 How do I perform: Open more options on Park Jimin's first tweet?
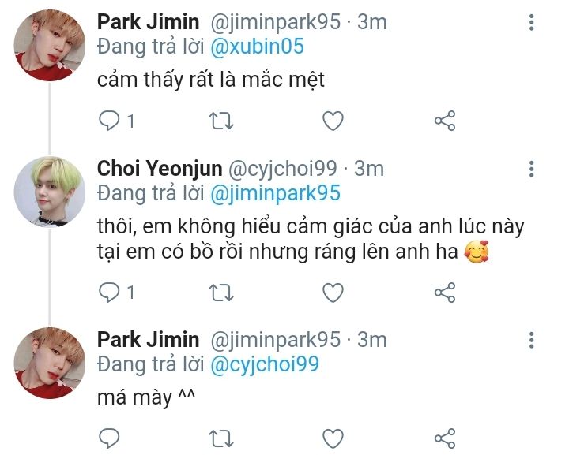point(532,21)
